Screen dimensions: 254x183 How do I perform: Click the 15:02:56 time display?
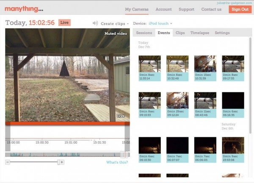click(x=41, y=22)
